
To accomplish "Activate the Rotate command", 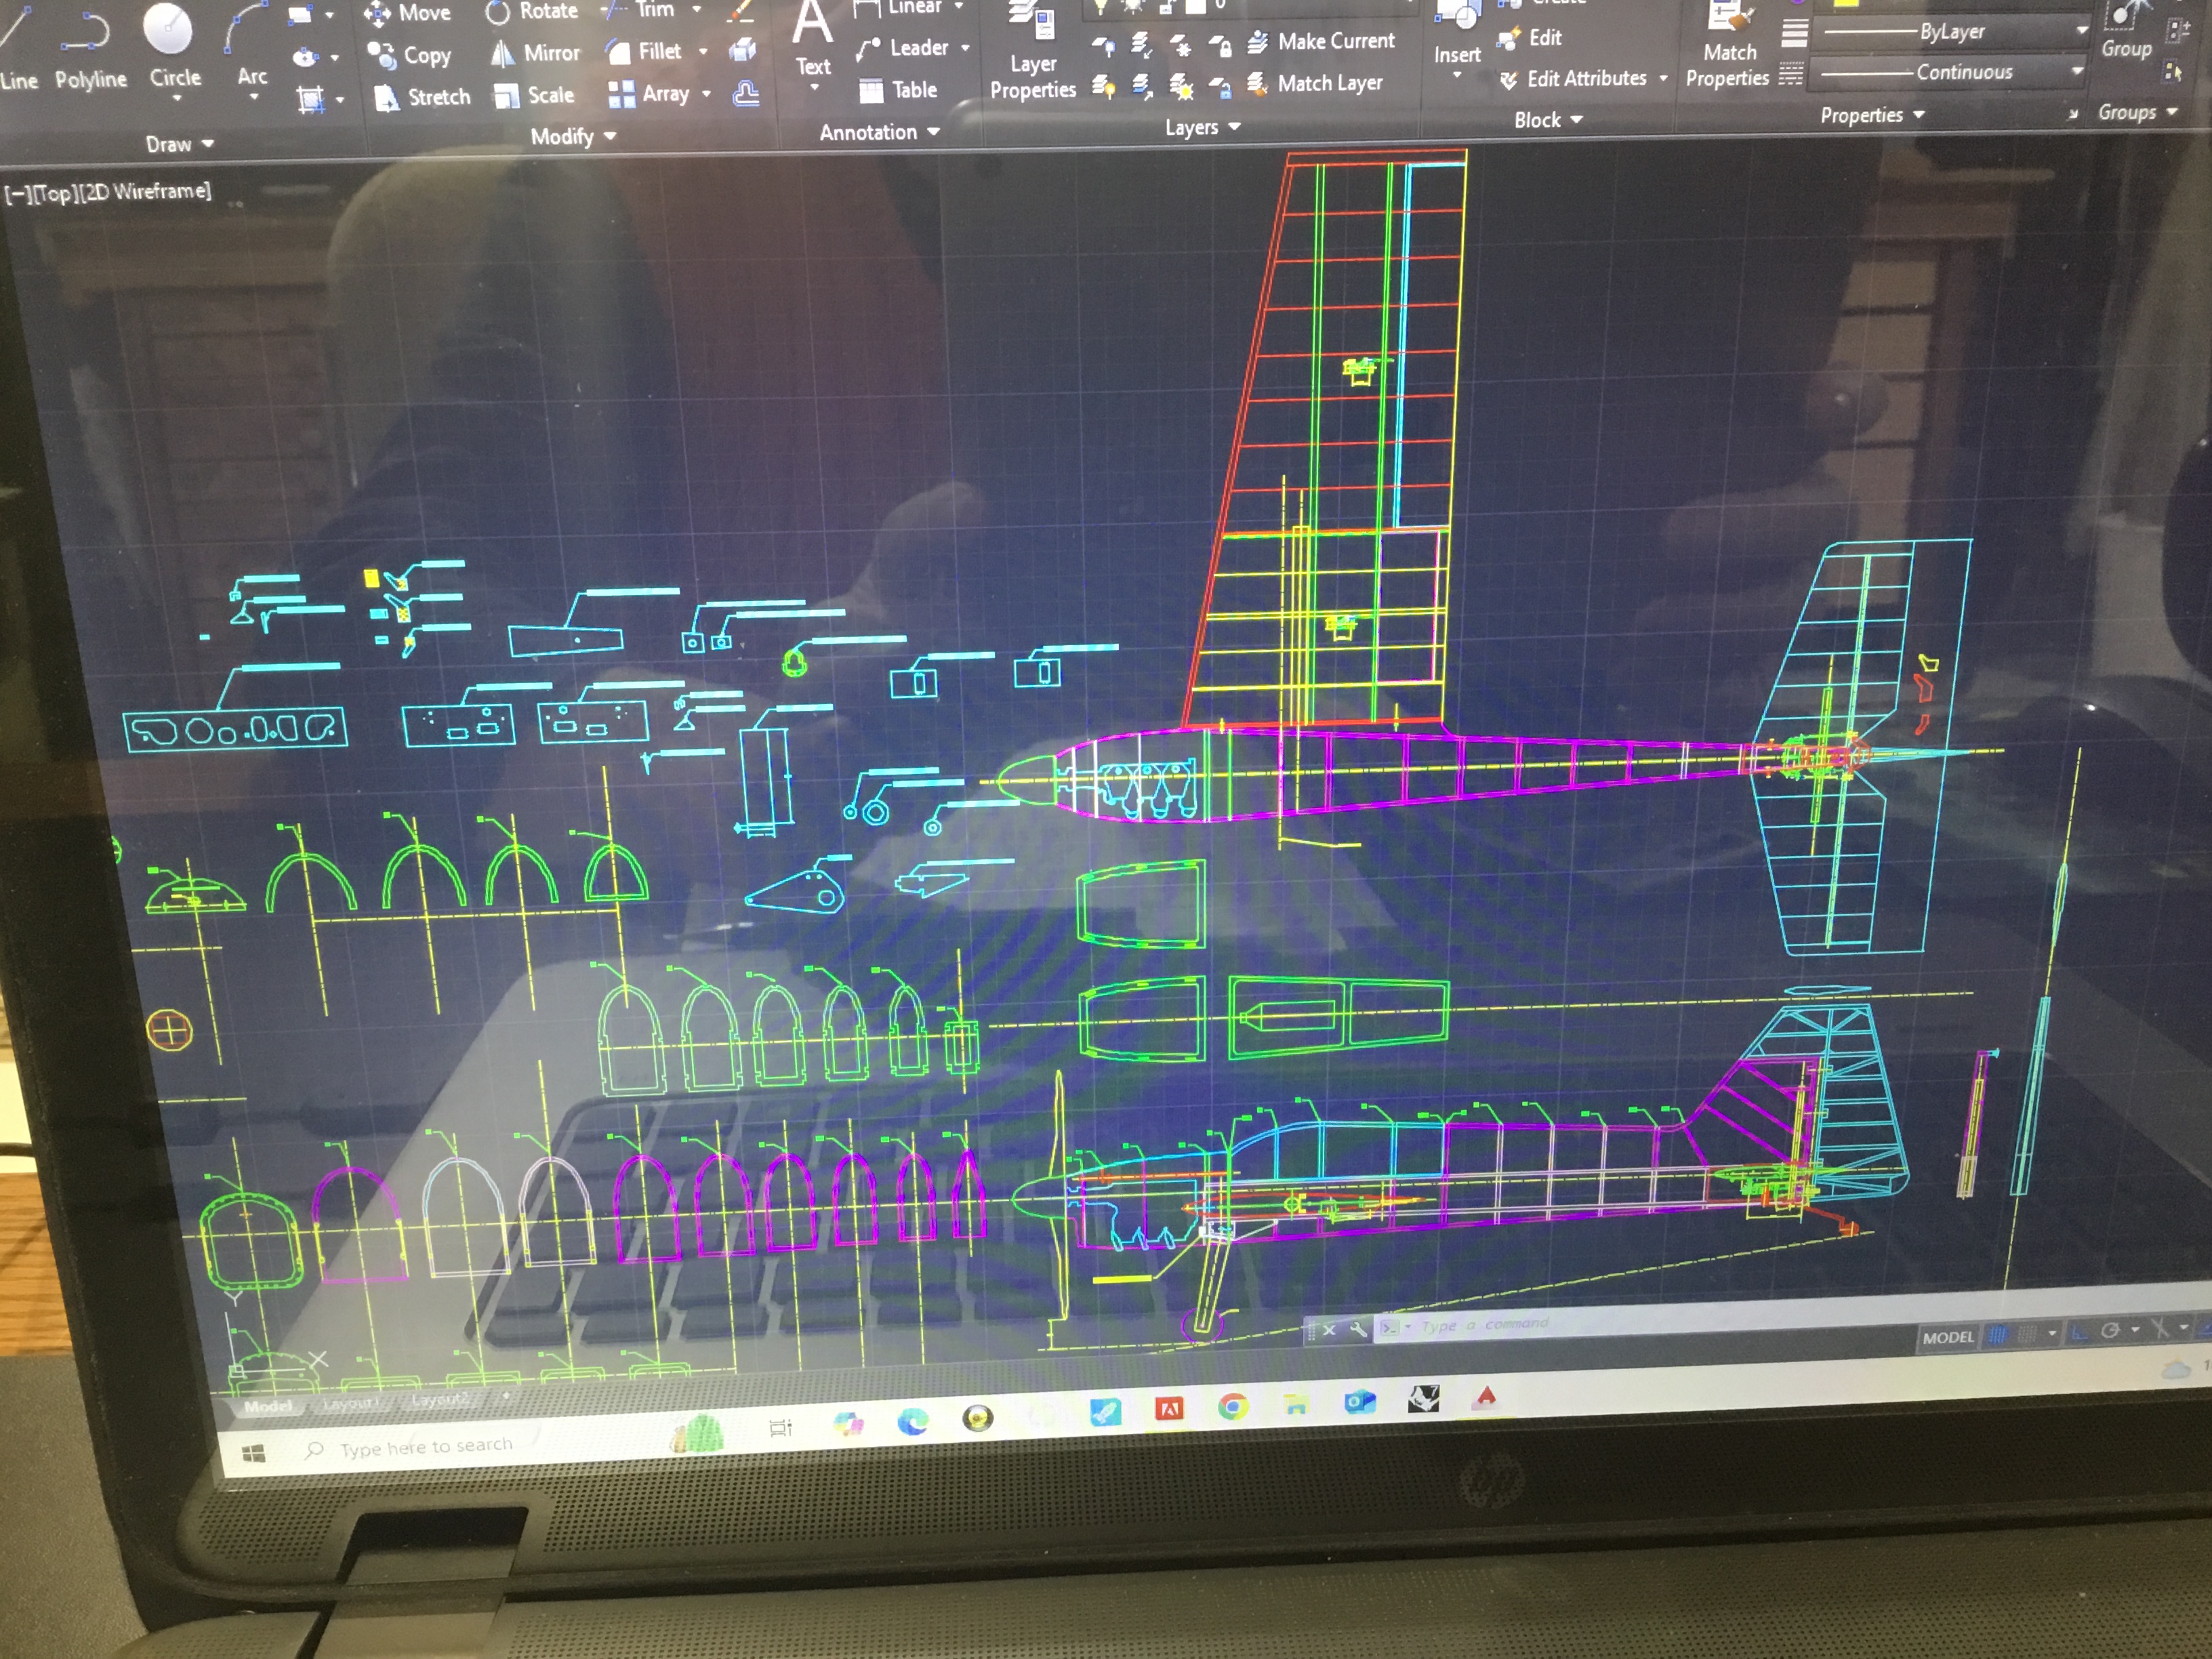I will (532, 12).
